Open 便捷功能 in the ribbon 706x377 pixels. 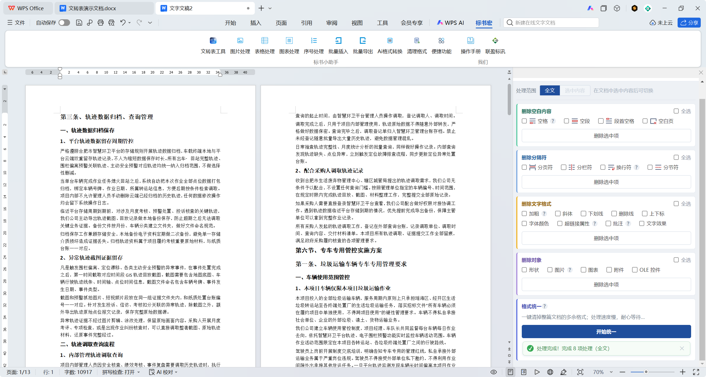click(x=441, y=45)
